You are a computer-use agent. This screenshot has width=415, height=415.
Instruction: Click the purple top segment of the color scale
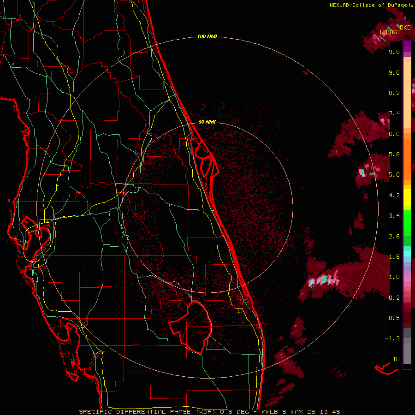pyautogui.click(x=407, y=46)
